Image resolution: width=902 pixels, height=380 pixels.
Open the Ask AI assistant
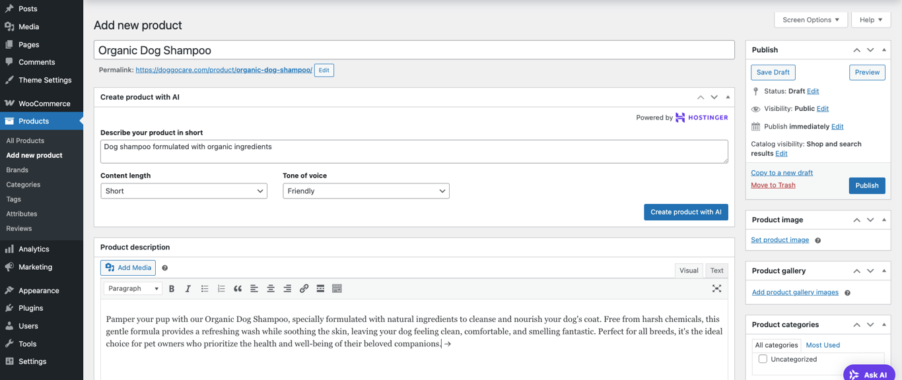coord(868,374)
